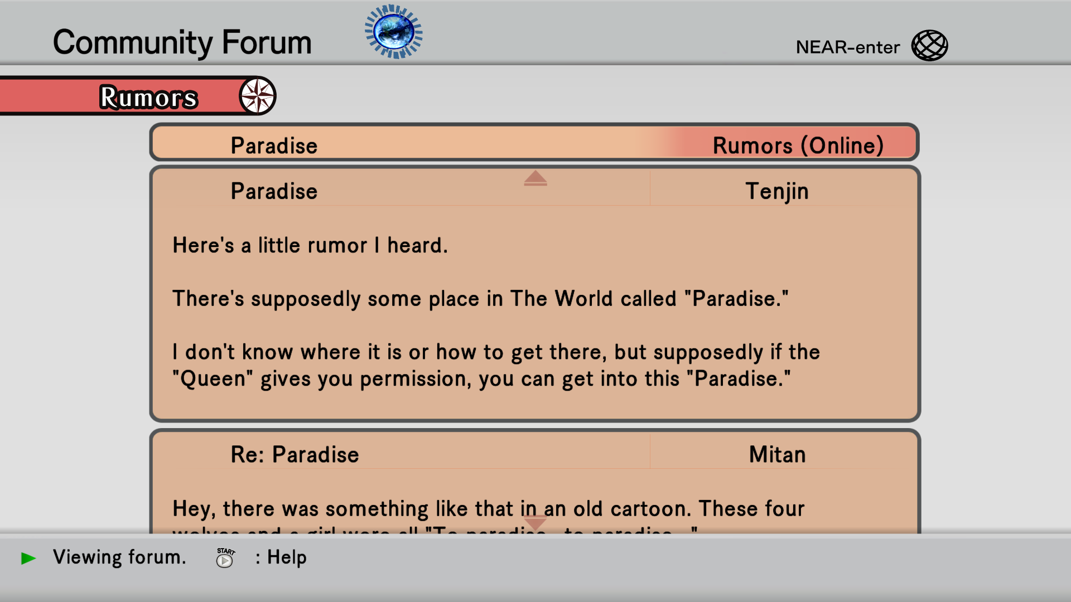Image resolution: width=1071 pixels, height=602 pixels.
Task: Click the blue globe emblem icon
Action: tap(394, 32)
